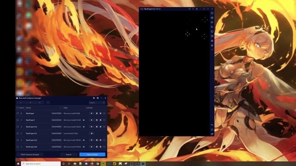Open Chrome from the taskbar
The image size is (296, 166).
(98, 164)
